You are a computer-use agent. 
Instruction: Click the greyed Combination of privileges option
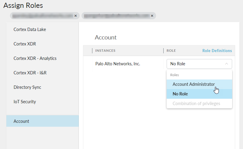click(196, 104)
